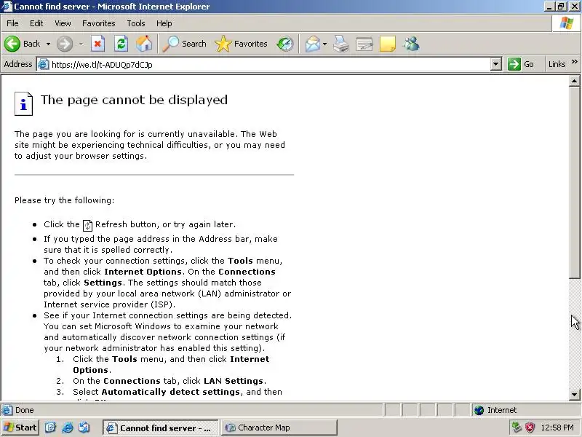
Task: Open the View menu
Action: coord(63,23)
